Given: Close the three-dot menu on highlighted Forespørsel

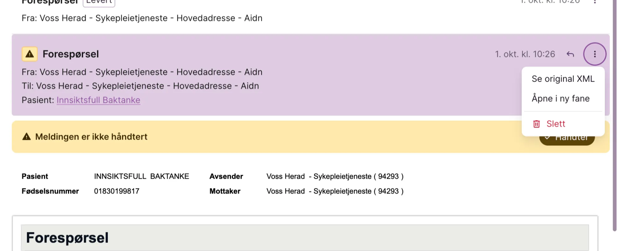Looking at the screenshot, I should [594, 54].
